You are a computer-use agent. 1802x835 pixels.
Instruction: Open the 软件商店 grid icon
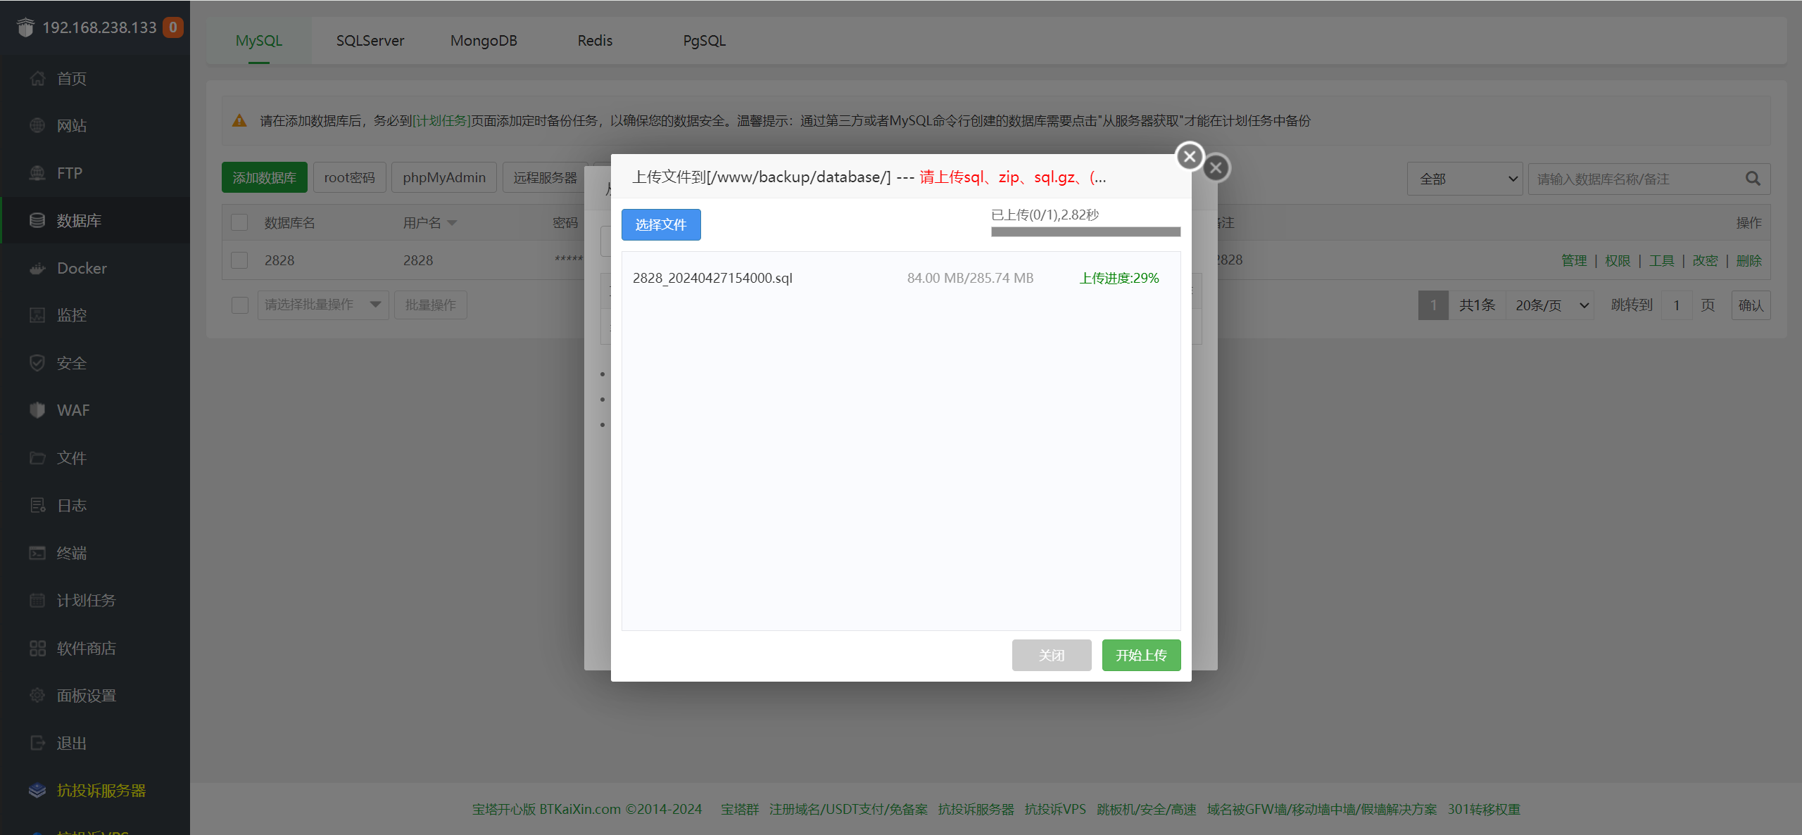[x=37, y=648]
